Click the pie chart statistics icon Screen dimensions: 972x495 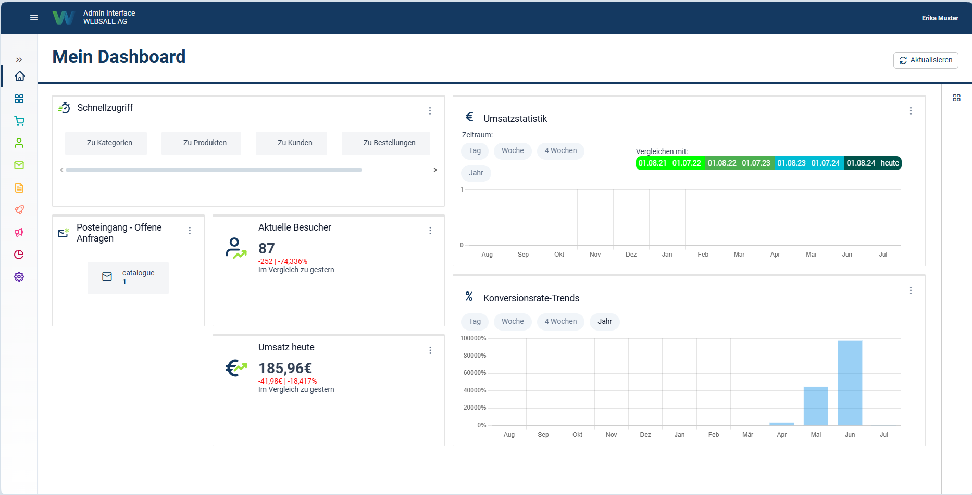[x=19, y=255]
